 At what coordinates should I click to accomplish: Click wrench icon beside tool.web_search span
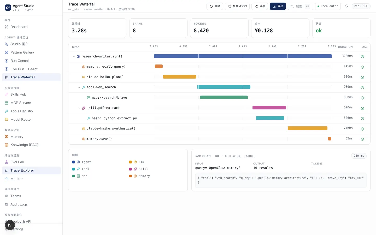point(84,87)
